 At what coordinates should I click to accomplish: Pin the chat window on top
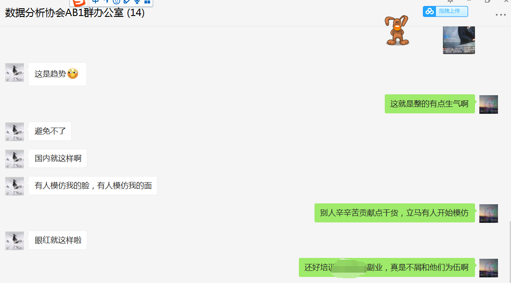[450, 1]
